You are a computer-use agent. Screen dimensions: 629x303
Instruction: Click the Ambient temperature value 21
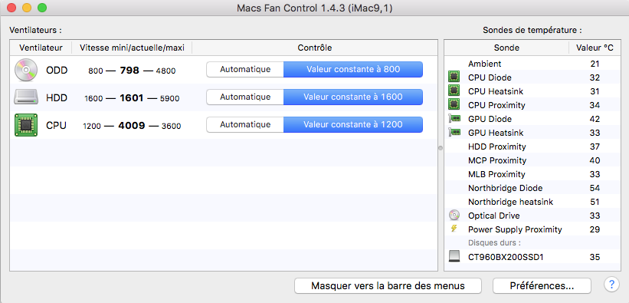[595, 64]
